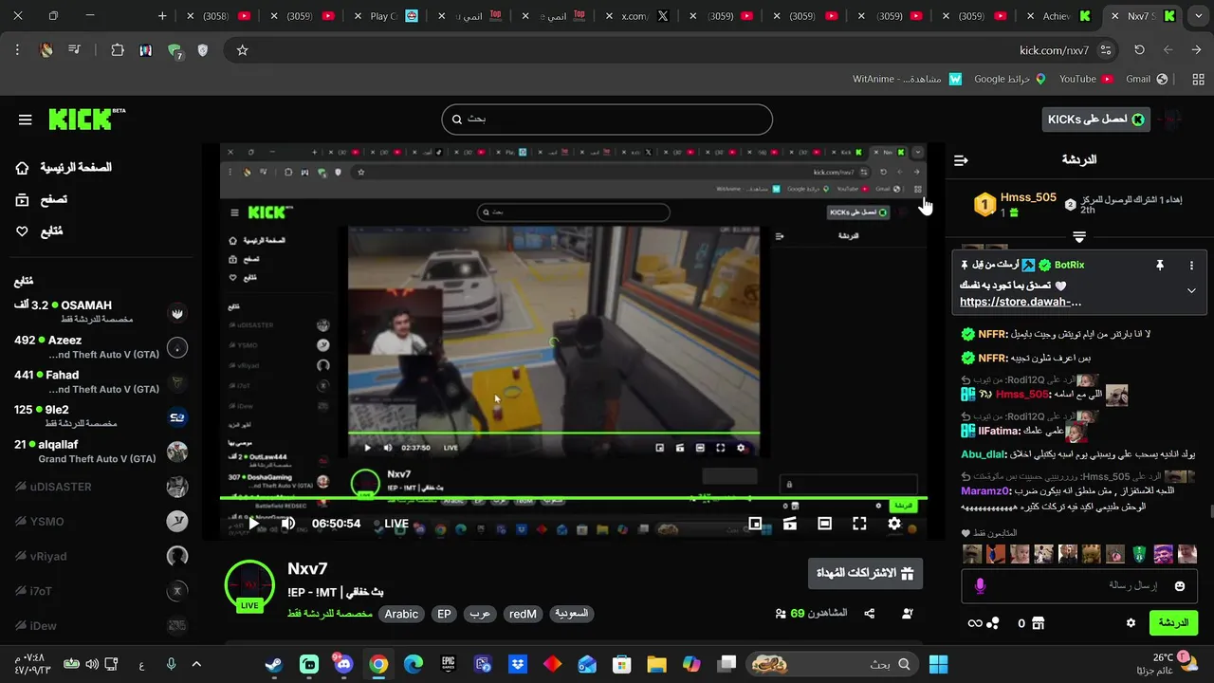Reload the page
The width and height of the screenshot is (1214, 683).
(1139, 50)
